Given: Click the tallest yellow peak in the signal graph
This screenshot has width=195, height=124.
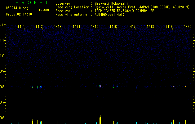Looking at the screenshot, I should click(x=100, y=119).
